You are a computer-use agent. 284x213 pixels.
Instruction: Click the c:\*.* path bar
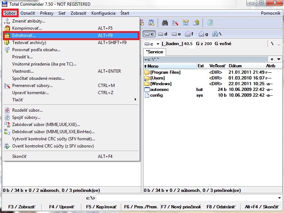pyautogui.click(x=206, y=59)
